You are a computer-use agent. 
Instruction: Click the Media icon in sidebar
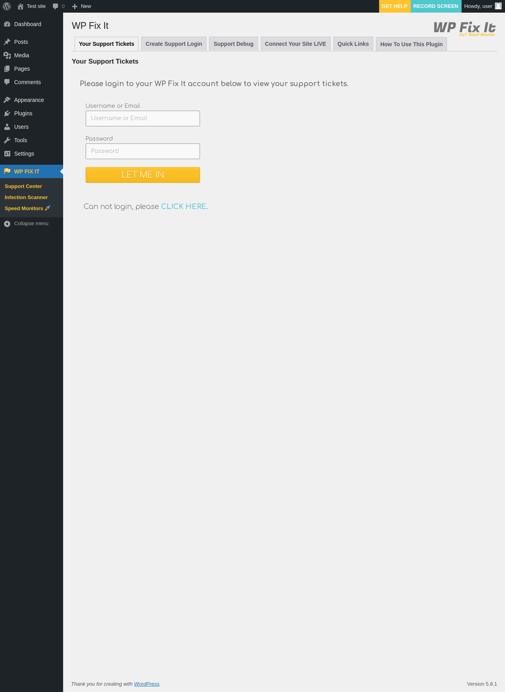(x=7, y=55)
